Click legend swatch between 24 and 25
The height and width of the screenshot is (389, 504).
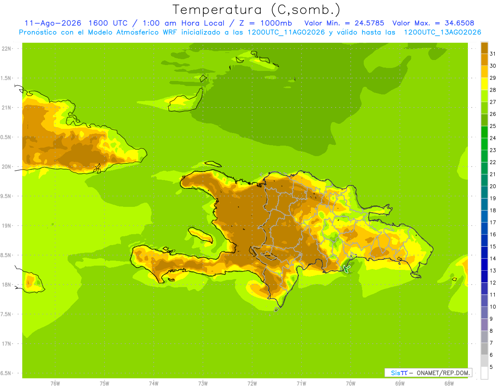[484, 132]
